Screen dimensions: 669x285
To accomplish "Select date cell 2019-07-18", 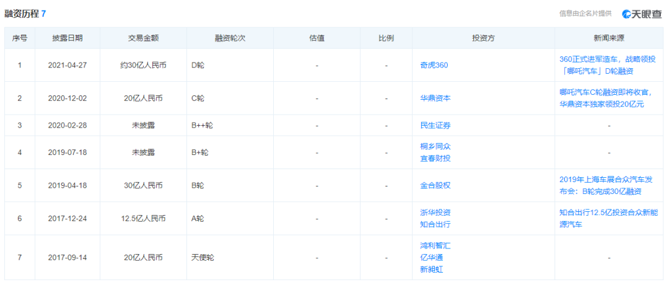I will point(68,152).
